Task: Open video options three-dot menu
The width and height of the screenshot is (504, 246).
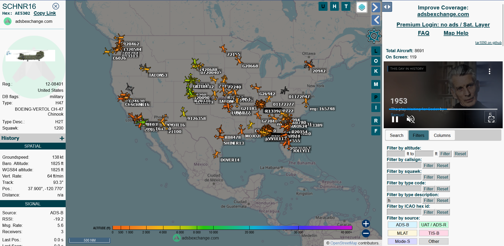Action: tap(490, 71)
